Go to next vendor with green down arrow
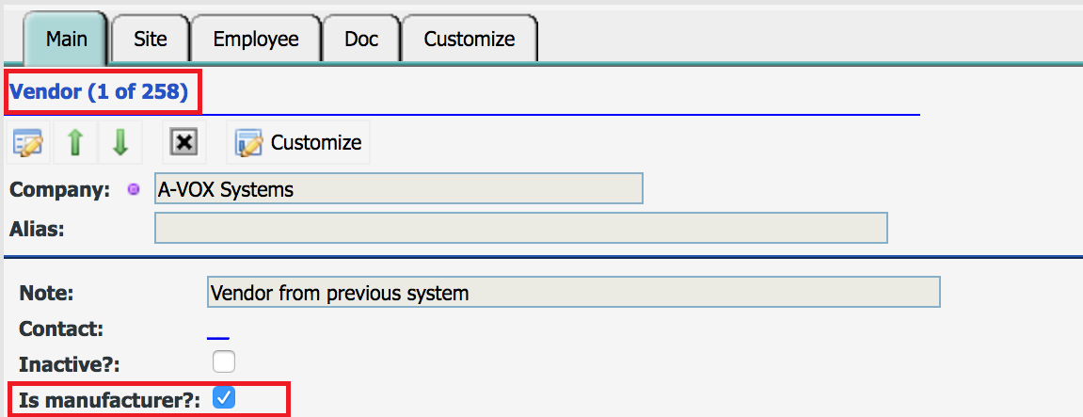 120,142
